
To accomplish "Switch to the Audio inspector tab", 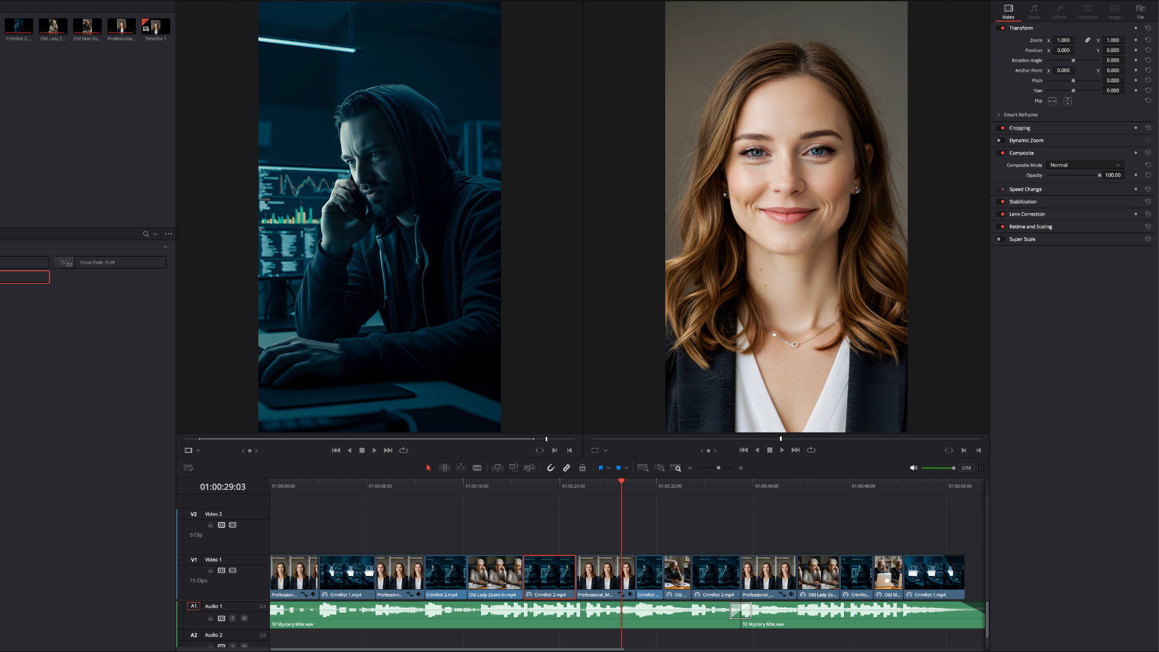I will click(1034, 11).
